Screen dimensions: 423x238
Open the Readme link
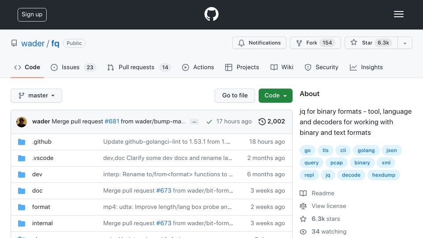[317, 193]
